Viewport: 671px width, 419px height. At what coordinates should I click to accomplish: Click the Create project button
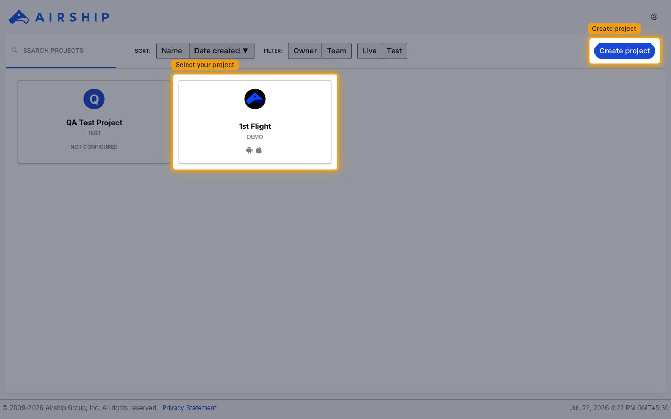(x=624, y=51)
